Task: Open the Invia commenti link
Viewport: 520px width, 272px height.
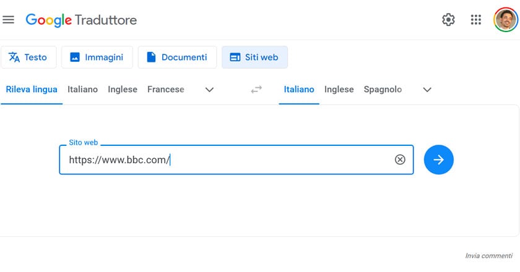Action: tap(488, 256)
